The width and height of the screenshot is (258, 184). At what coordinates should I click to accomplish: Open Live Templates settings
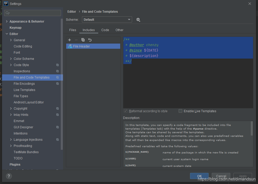coord(25,90)
